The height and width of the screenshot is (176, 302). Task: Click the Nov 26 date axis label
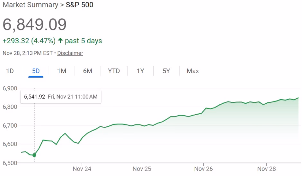[x=204, y=169]
